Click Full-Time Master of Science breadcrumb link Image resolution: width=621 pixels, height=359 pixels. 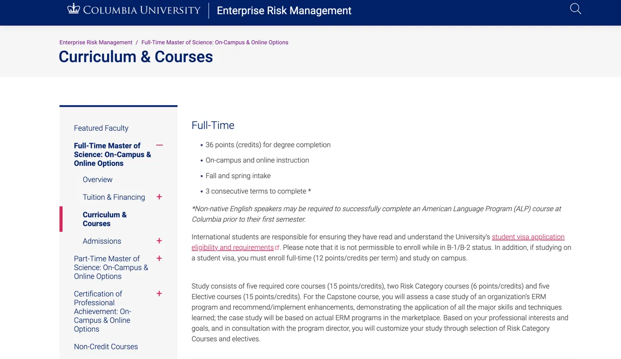(x=215, y=43)
